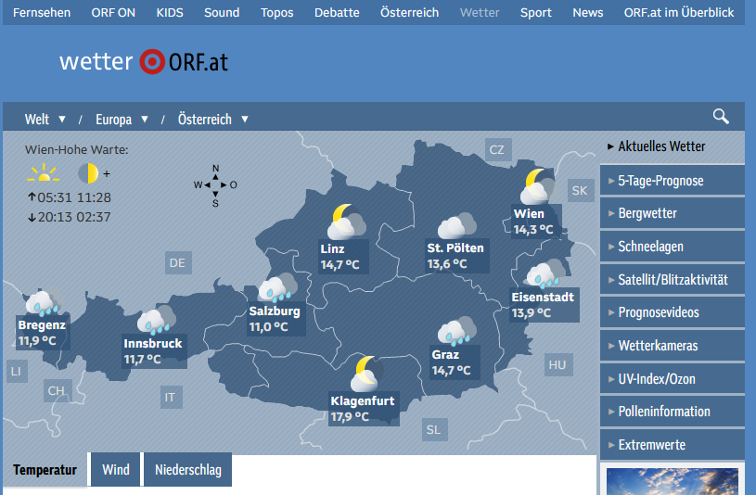This screenshot has width=756, height=495.
Task: Open Schneelagen section
Action: pyautogui.click(x=673, y=247)
